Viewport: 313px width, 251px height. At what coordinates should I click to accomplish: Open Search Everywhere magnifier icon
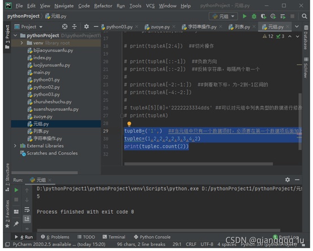click(x=304, y=16)
